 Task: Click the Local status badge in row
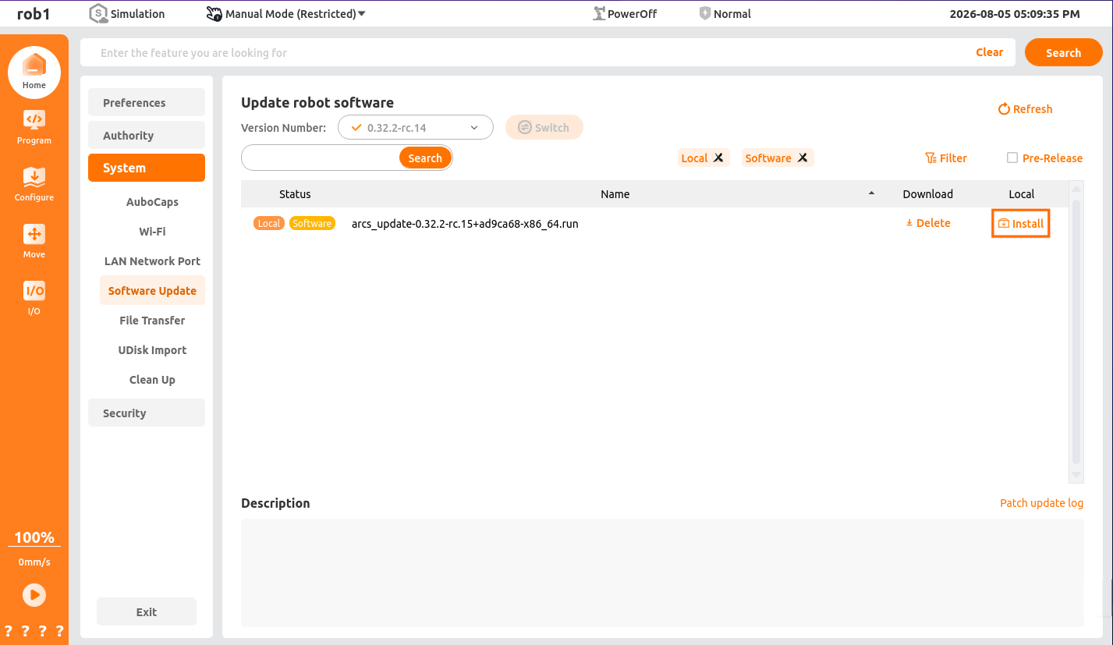pos(268,223)
